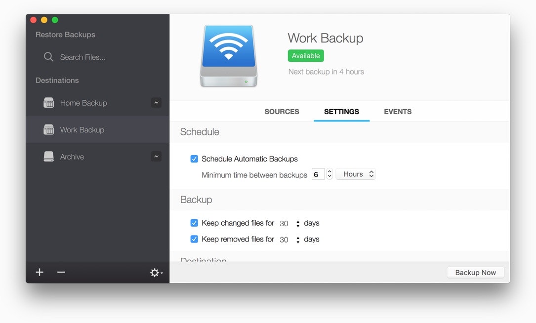Image resolution: width=536 pixels, height=323 pixels.
Task: Click the green window zoom button
Action: click(x=55, y=20)
